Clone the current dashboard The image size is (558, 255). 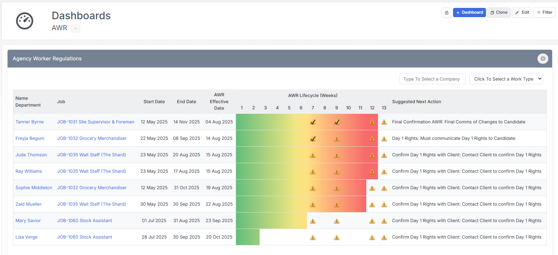499,12
